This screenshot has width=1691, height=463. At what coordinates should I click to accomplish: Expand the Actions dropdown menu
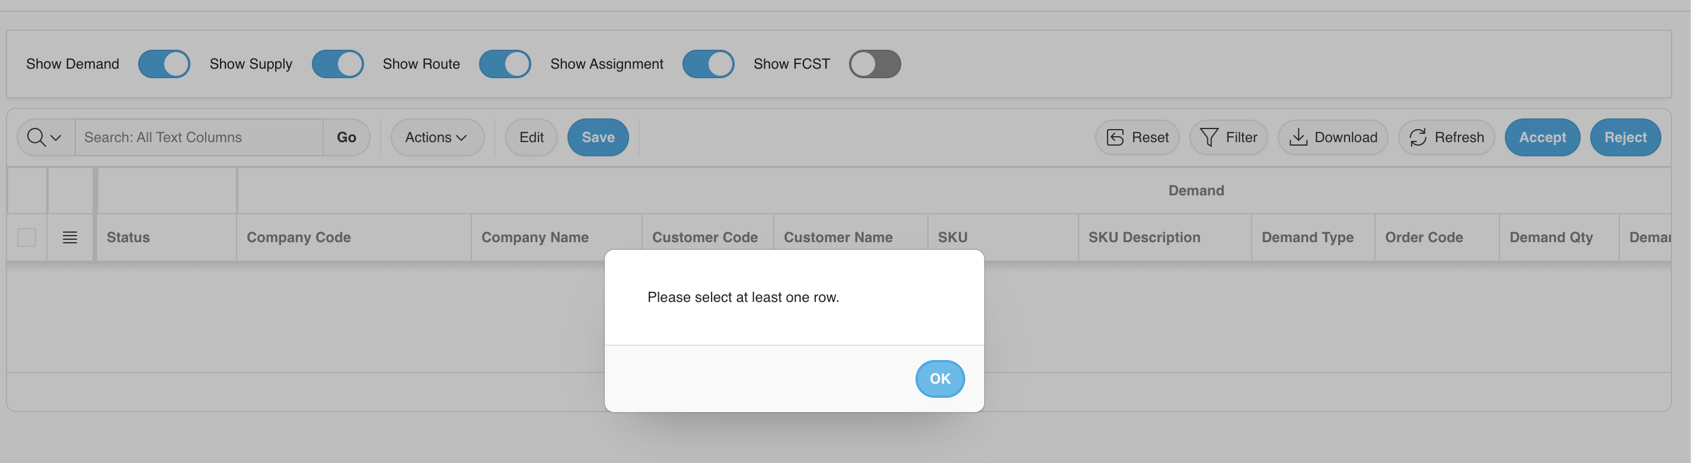[436, 137]
